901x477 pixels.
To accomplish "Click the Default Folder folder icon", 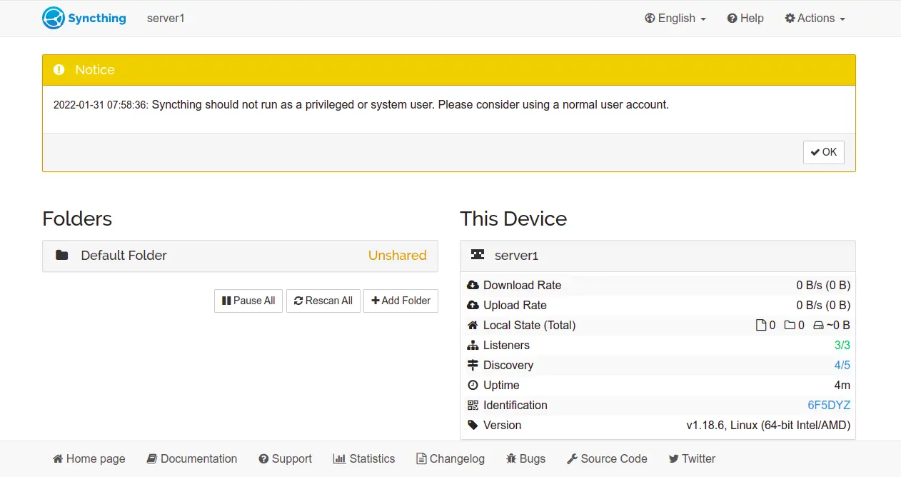I will click(x=62, y=256).
